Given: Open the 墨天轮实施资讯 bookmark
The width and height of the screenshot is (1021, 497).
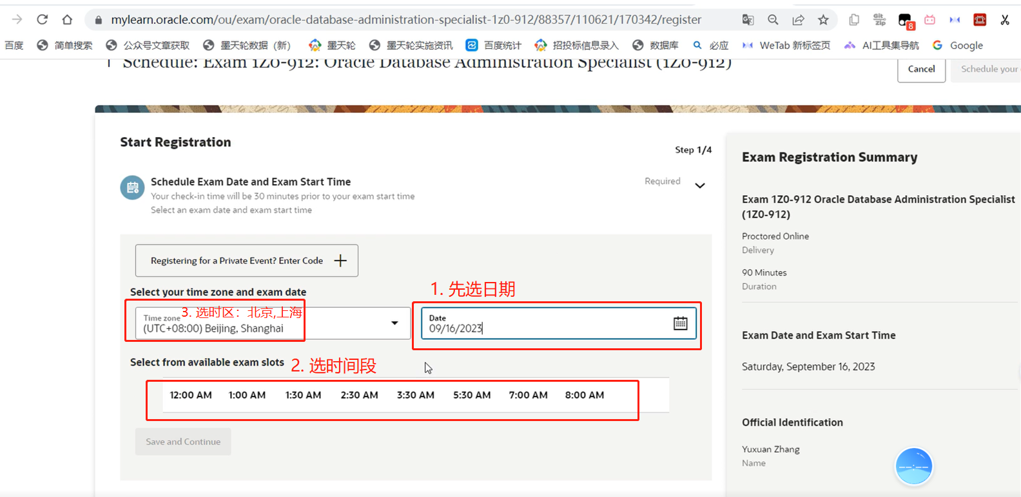Looking at the screenshot, I should coord(411,45).
